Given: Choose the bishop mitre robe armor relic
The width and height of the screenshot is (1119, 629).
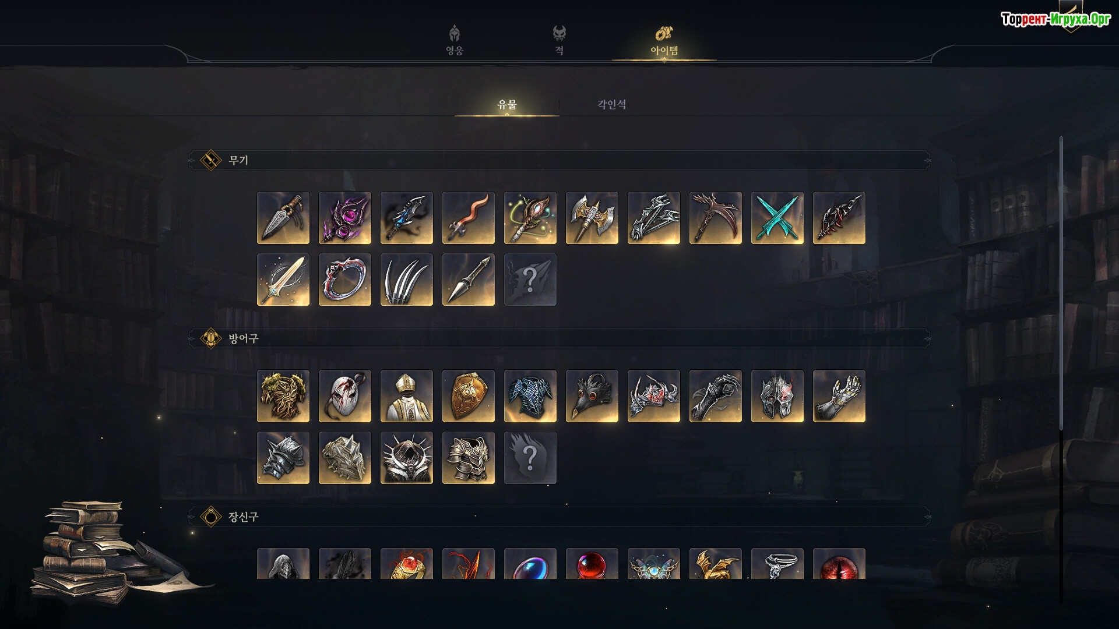Looking at the screenshot, I should [407, 396].
